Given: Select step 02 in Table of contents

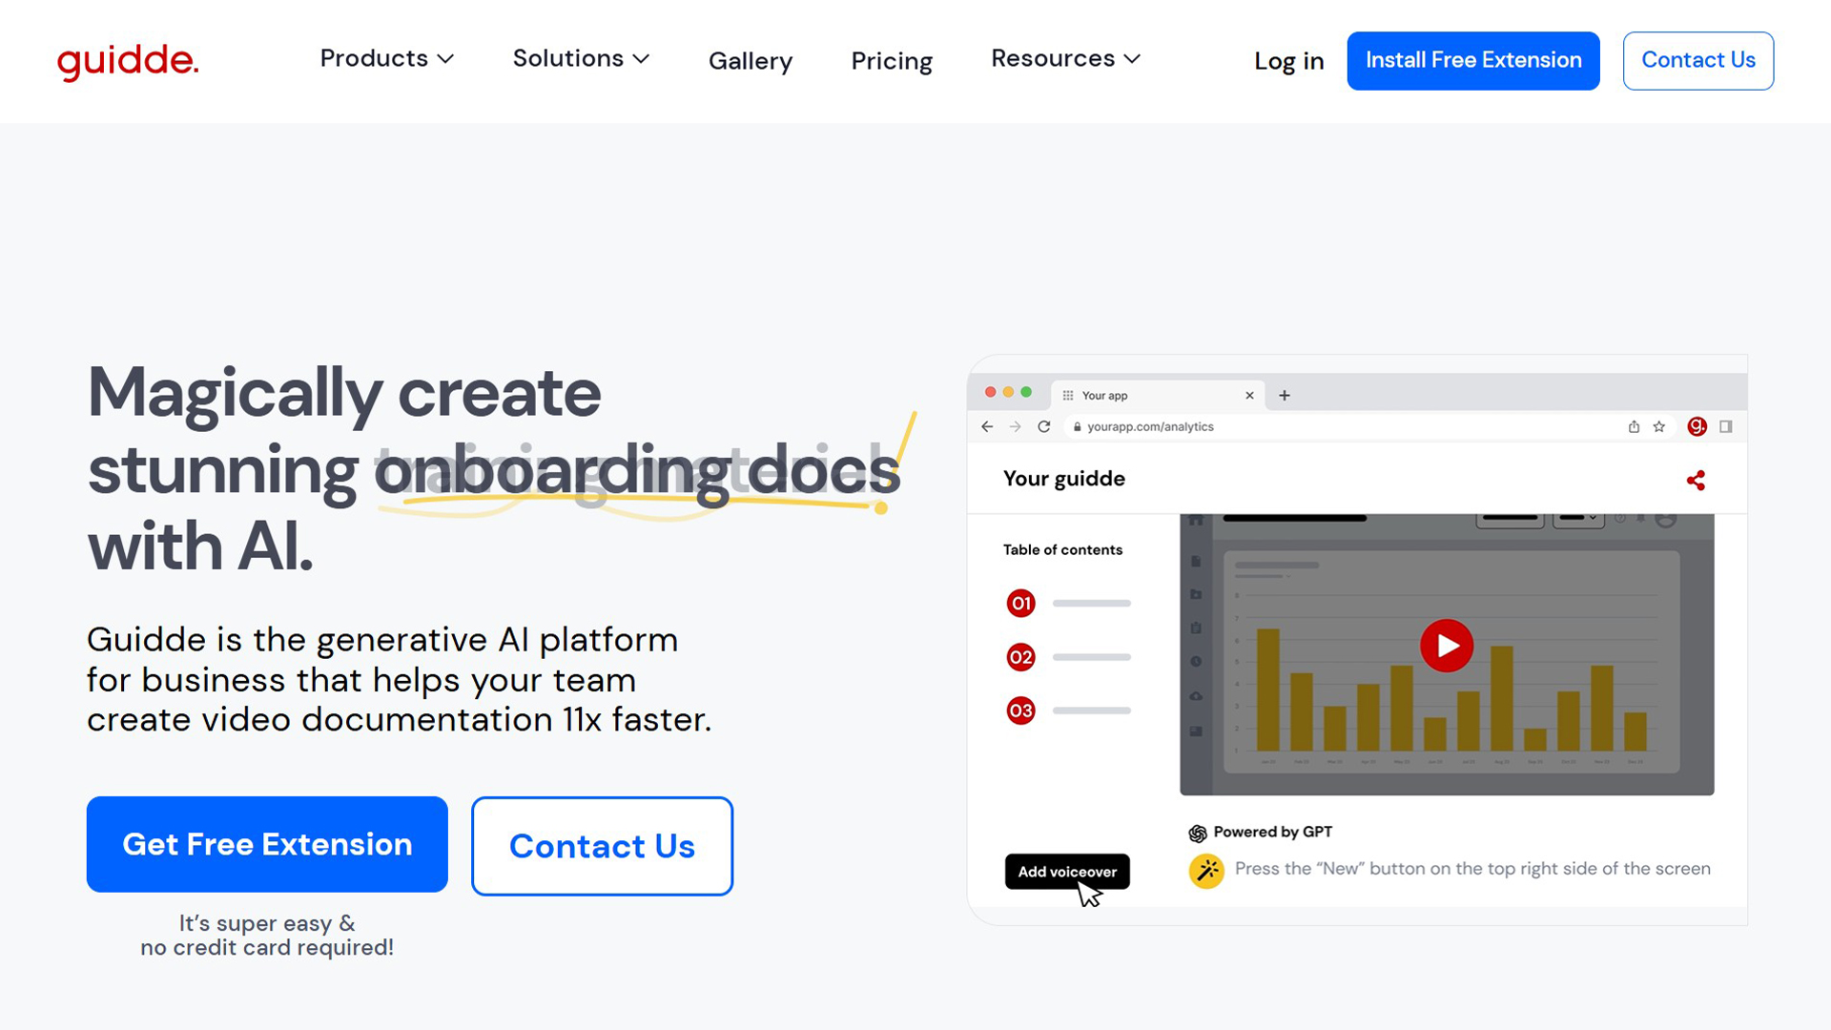Looking at the screenshot, I should (x=1020, y=657).
